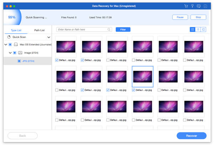Expand the Quick Scan dropdown chevron

[x=49, y=37]
